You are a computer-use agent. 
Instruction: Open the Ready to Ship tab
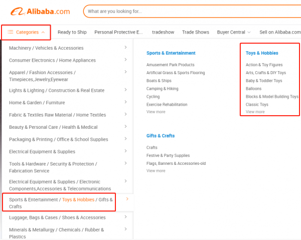[x=72, y=32]
